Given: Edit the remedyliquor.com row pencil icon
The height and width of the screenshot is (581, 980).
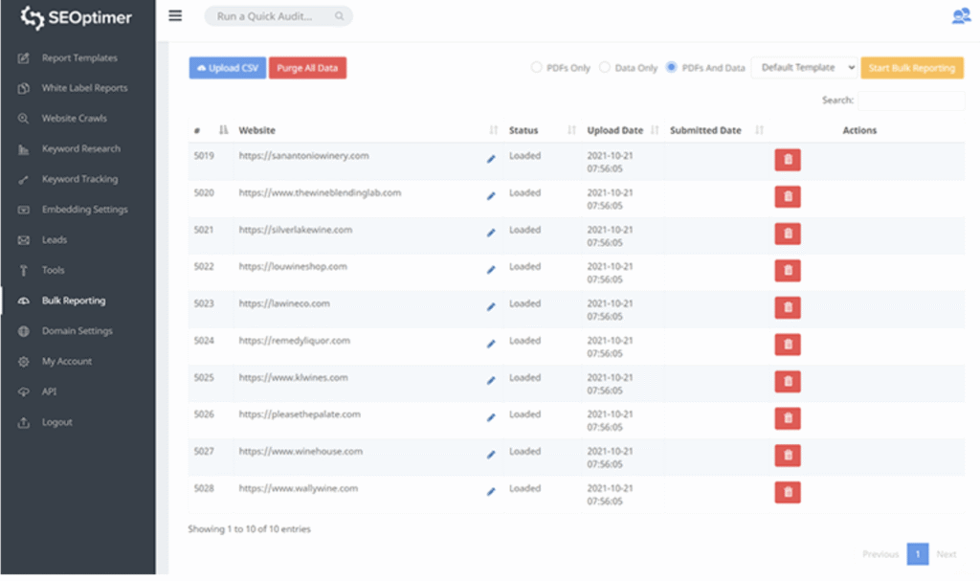Looking at the screenshot, I should [491, 344].
